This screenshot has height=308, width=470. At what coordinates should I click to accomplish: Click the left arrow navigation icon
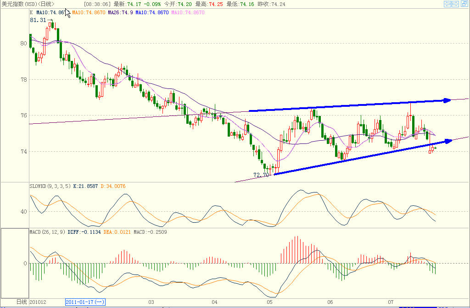pyautogui.click(x=448, y=4)
